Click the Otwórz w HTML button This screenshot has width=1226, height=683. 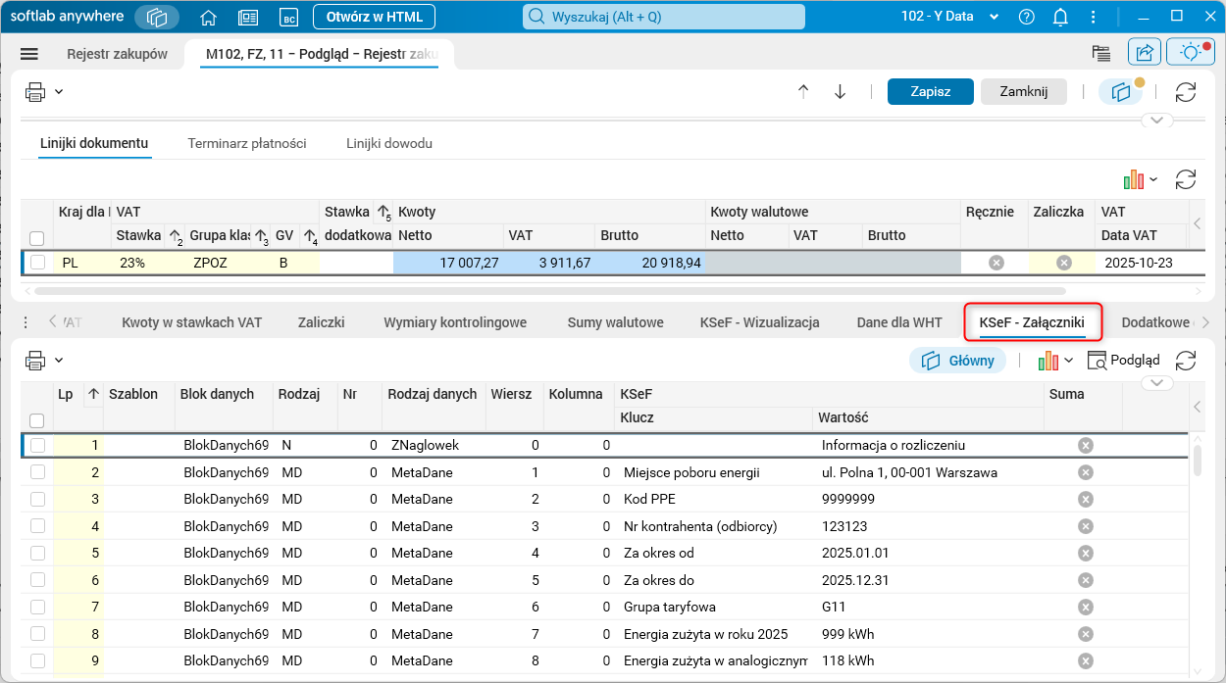click(x=374, y=17)
